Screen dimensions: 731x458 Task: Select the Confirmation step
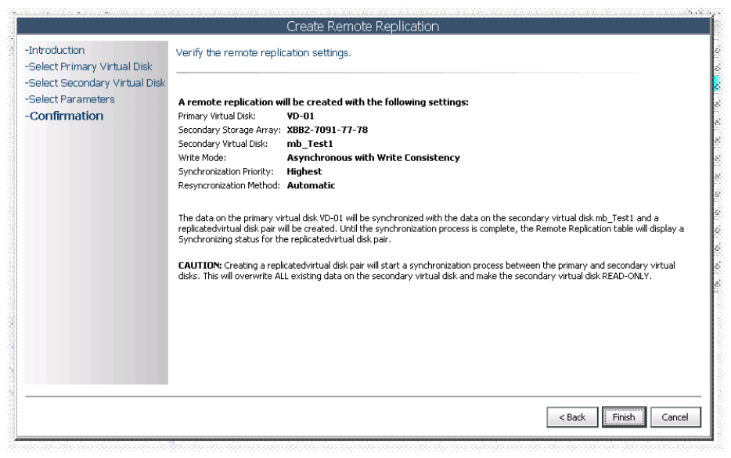point(64,116)
